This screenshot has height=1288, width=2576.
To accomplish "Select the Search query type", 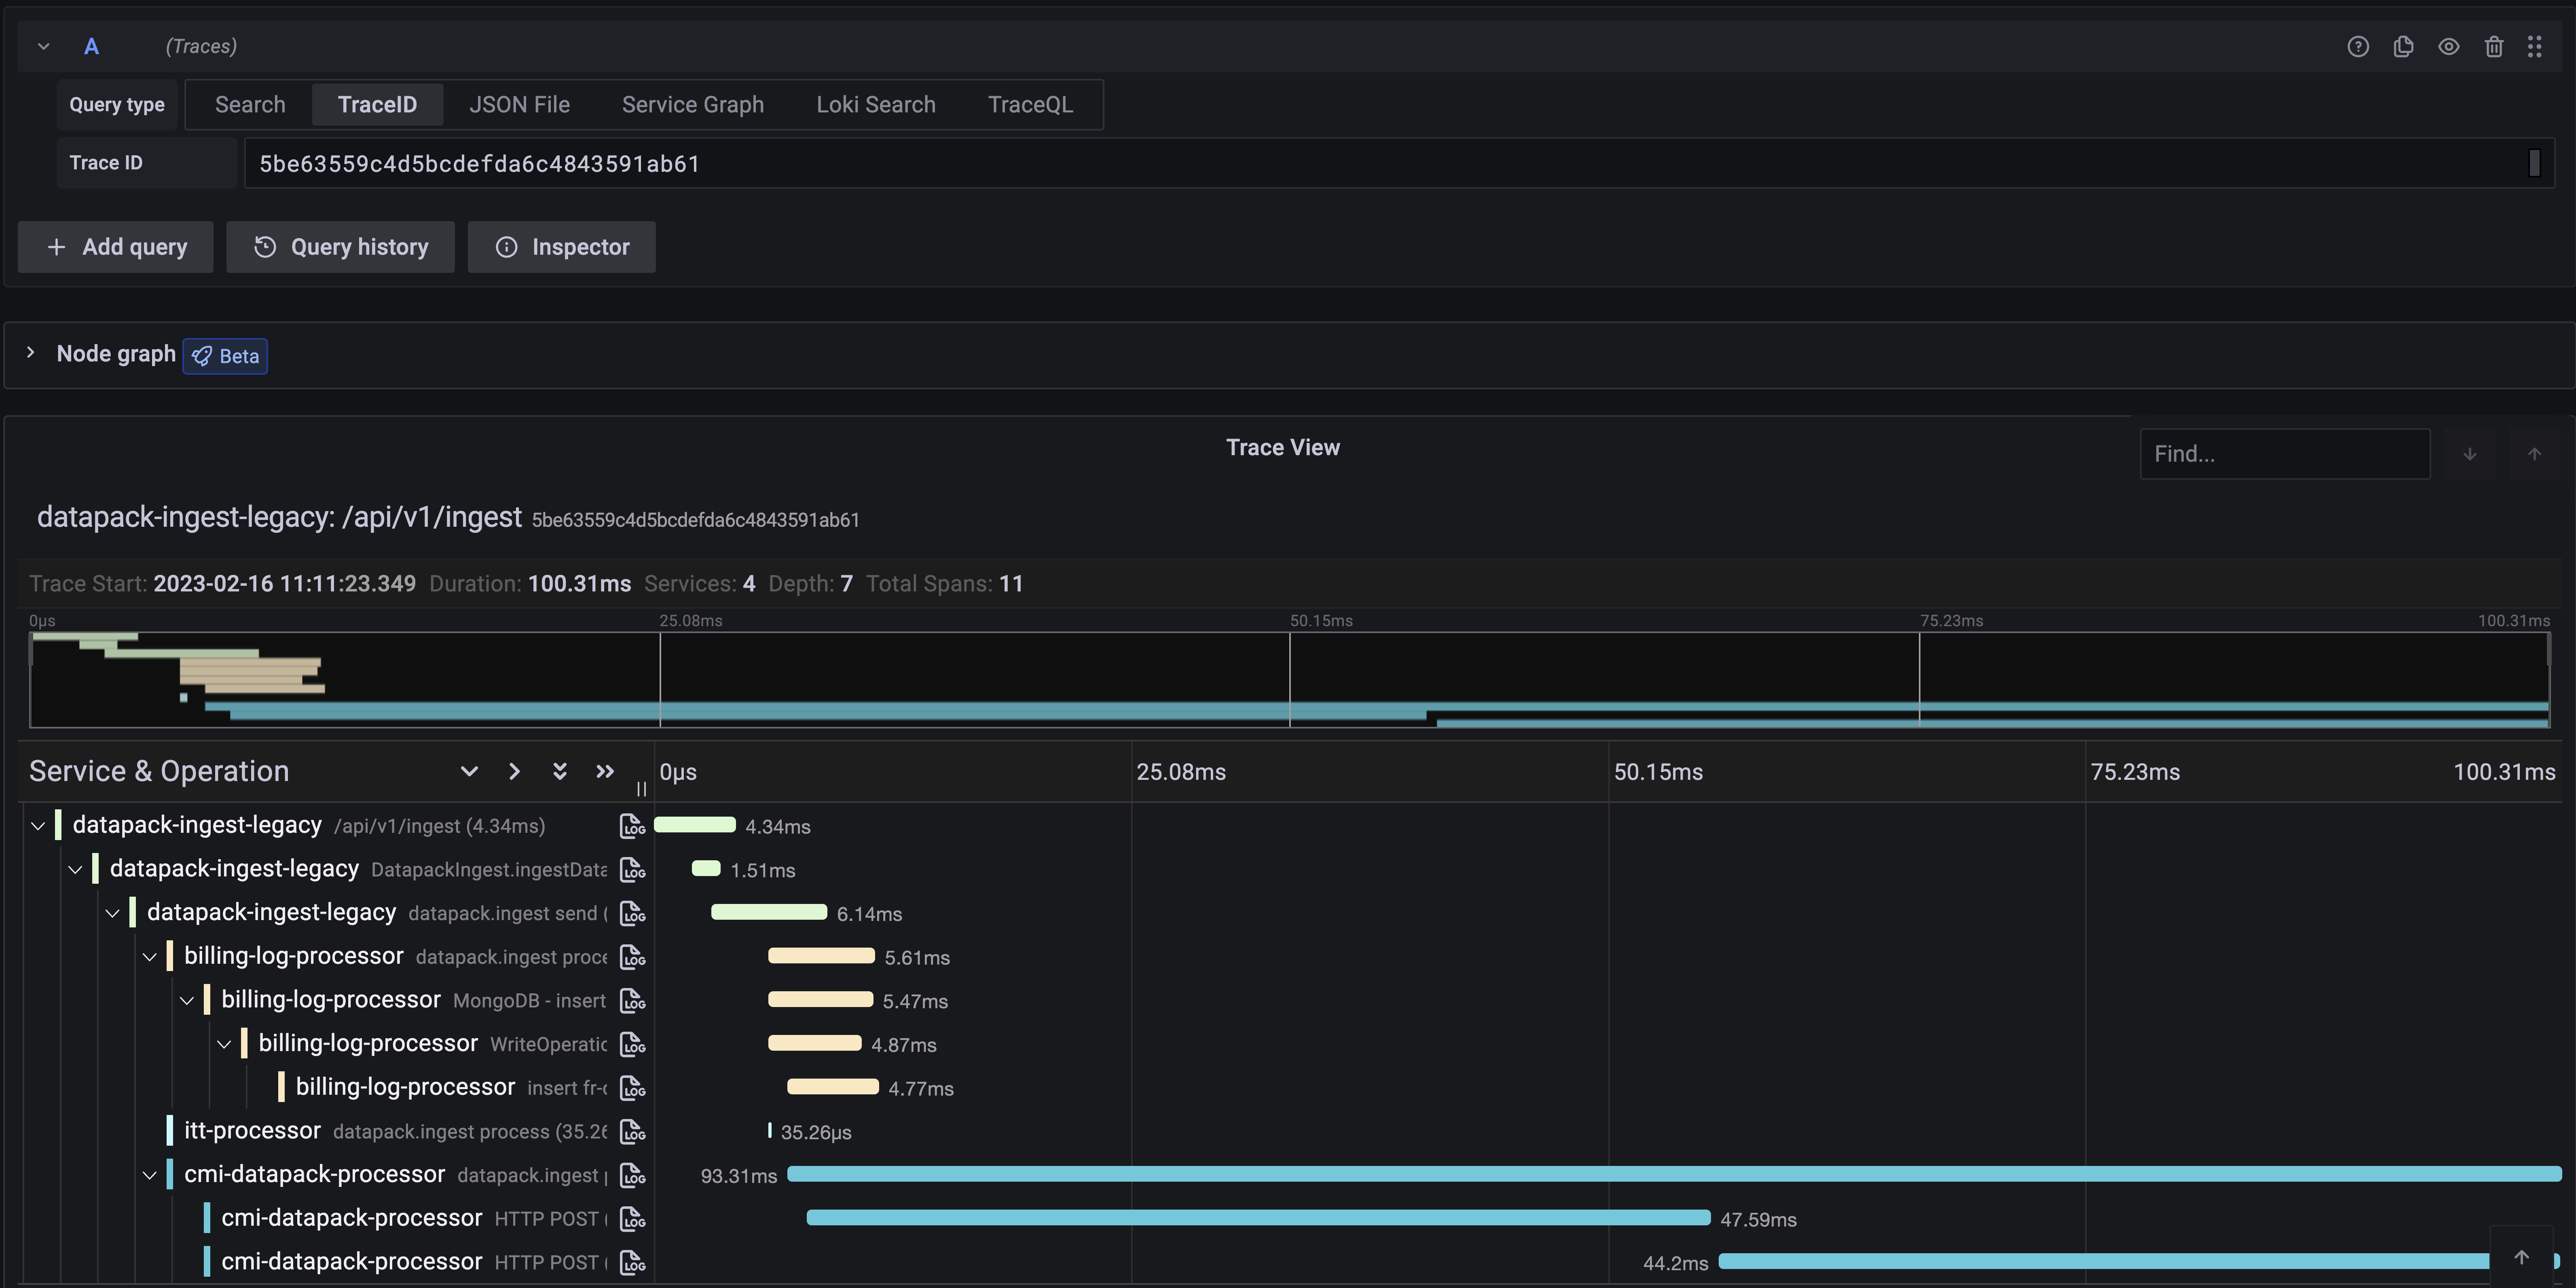I will (250, 105).
